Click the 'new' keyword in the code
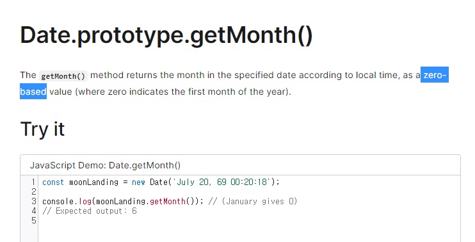The width and height of the screenshot is (475, 242). (x=138, y=182)
